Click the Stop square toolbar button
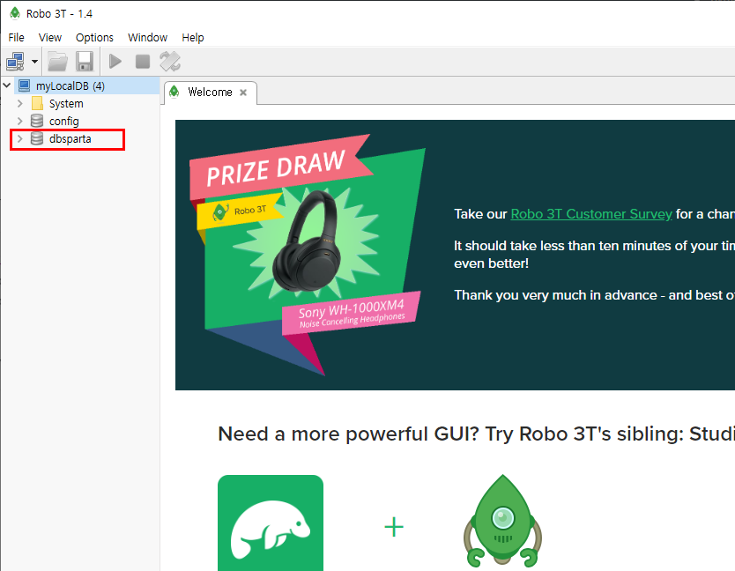735x571 pixels. pos(143,62)
